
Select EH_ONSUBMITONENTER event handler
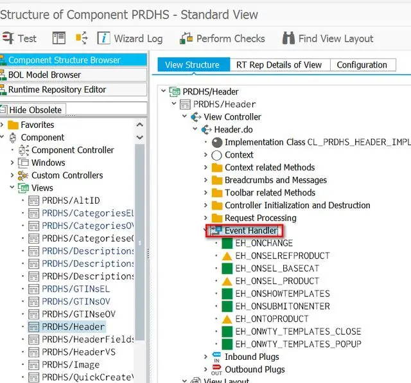click(283, 306)
